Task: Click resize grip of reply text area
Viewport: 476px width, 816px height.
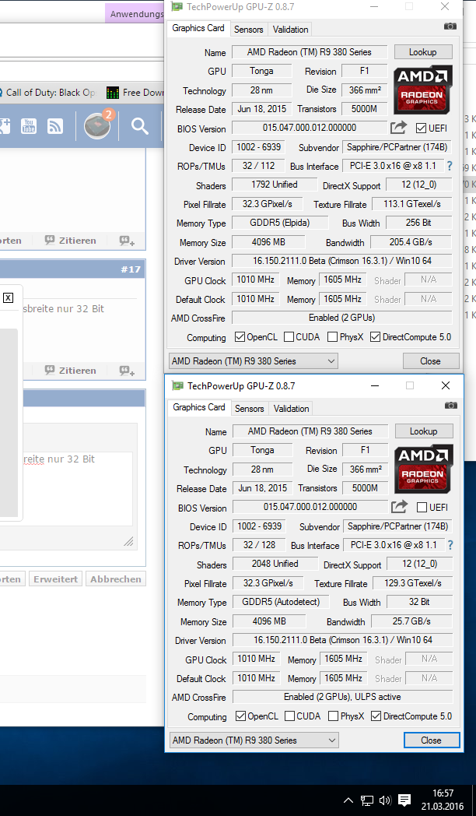Action: (x=128, y=541)
